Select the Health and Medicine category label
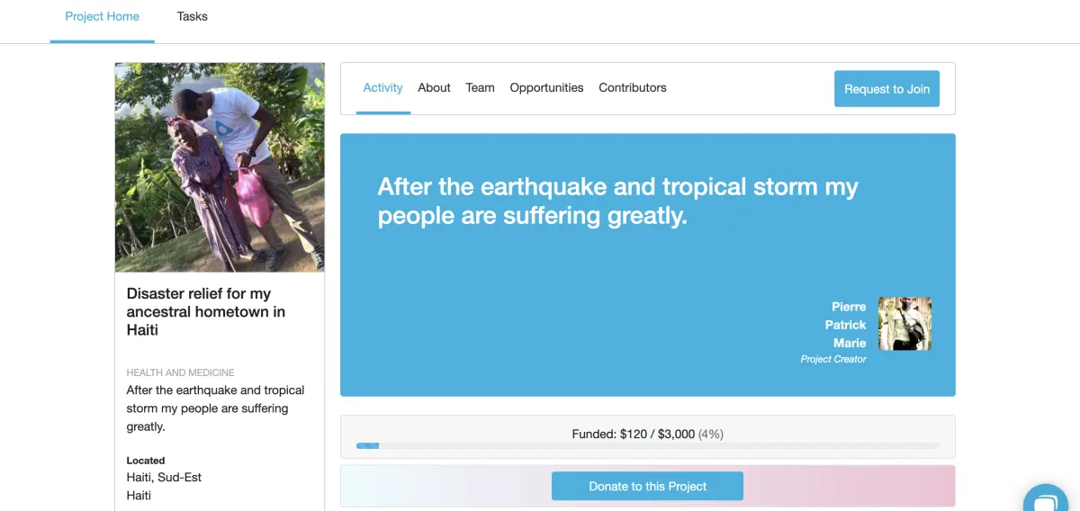1080x511 pixels. 180,372
